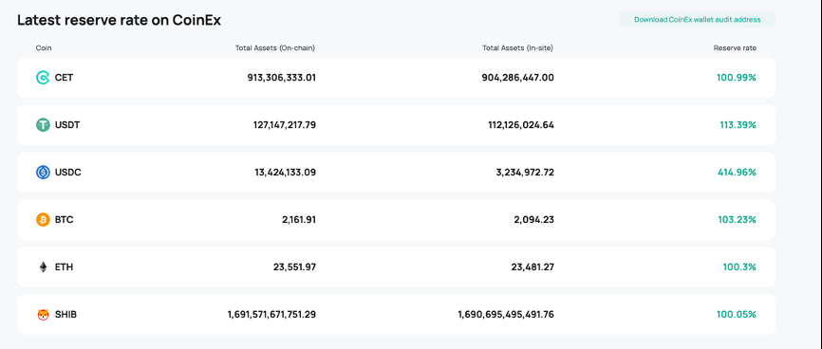The width and height of the screenshot is (822, 349).
Task: Click ETH in-site value 23,481.27
Action: [532, 266]
